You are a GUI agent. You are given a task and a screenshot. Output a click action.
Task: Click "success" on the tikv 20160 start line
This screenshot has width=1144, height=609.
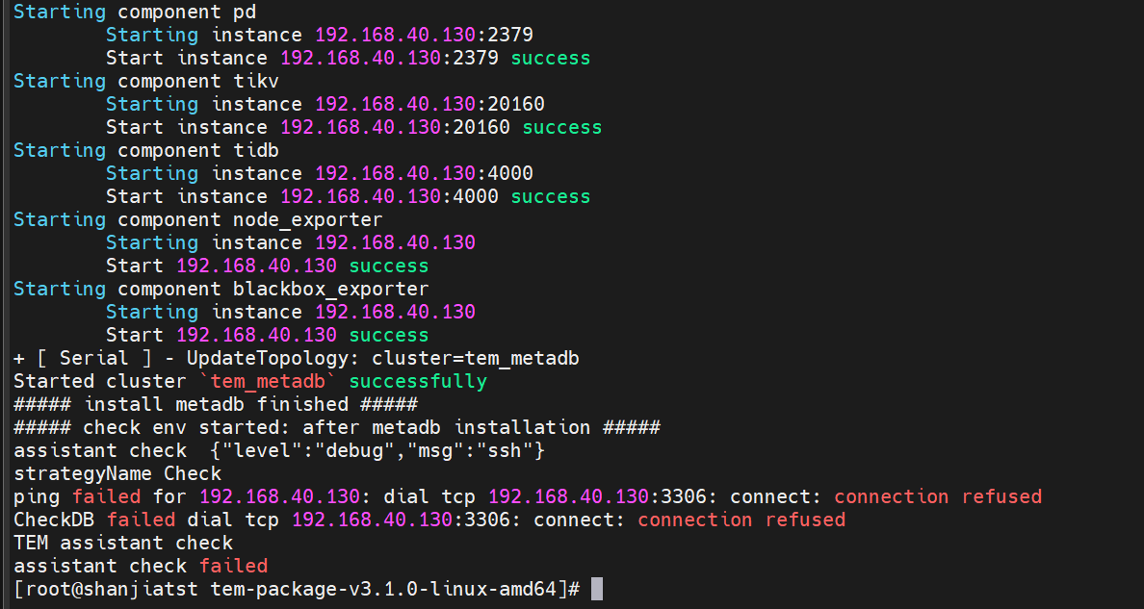click(562, 127)
